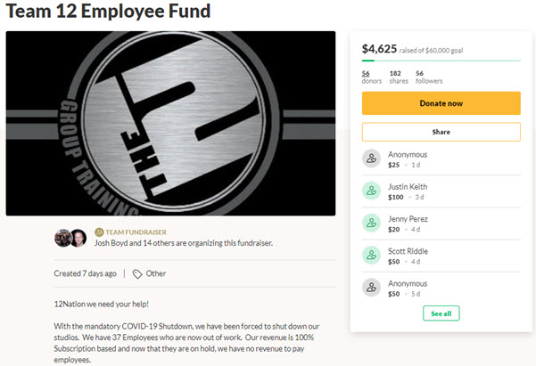
Task: Click the organizer profile photos
Action: click(70, 238)
